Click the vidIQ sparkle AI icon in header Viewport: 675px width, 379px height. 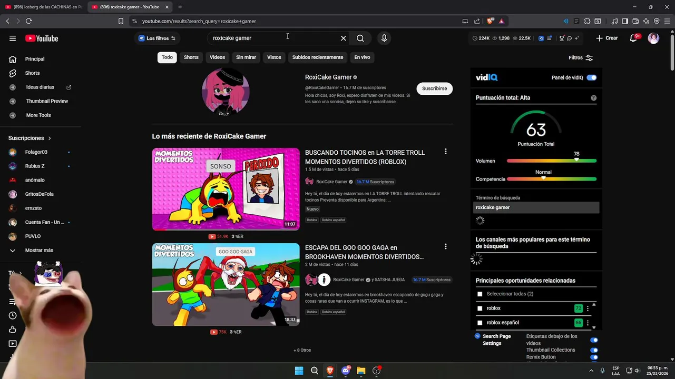(576, 38)
